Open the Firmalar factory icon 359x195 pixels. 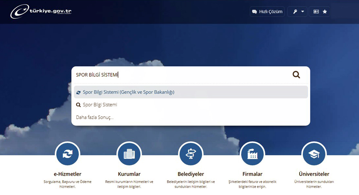(252, 154)
